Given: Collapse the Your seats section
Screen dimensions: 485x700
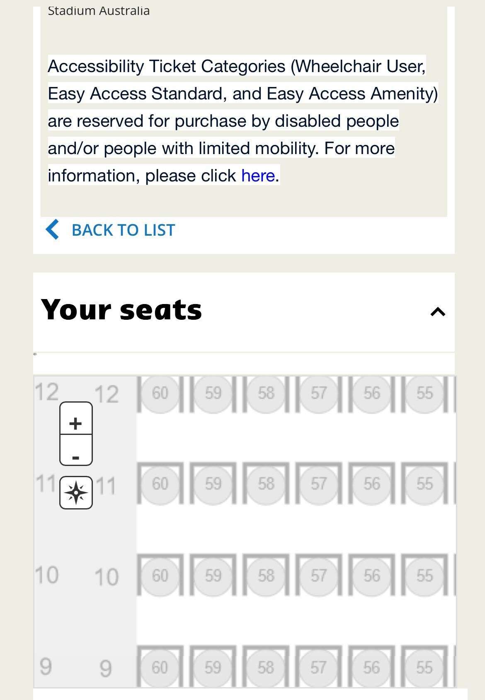Looking at the screenshot, I should point(438,311).
